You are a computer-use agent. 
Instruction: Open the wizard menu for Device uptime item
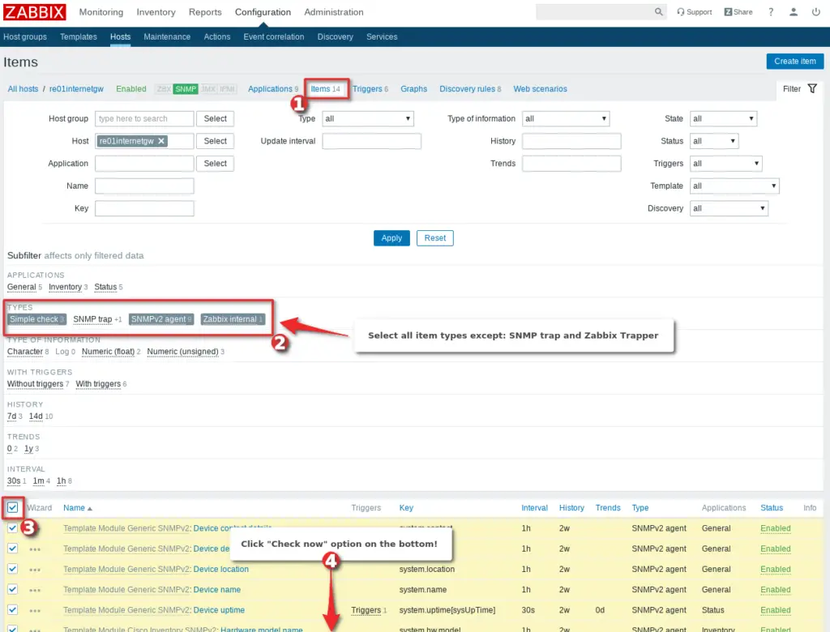[35, 609]
